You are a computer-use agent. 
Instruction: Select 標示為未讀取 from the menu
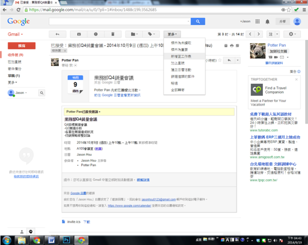pyautogui.click(x=184, y=43)
